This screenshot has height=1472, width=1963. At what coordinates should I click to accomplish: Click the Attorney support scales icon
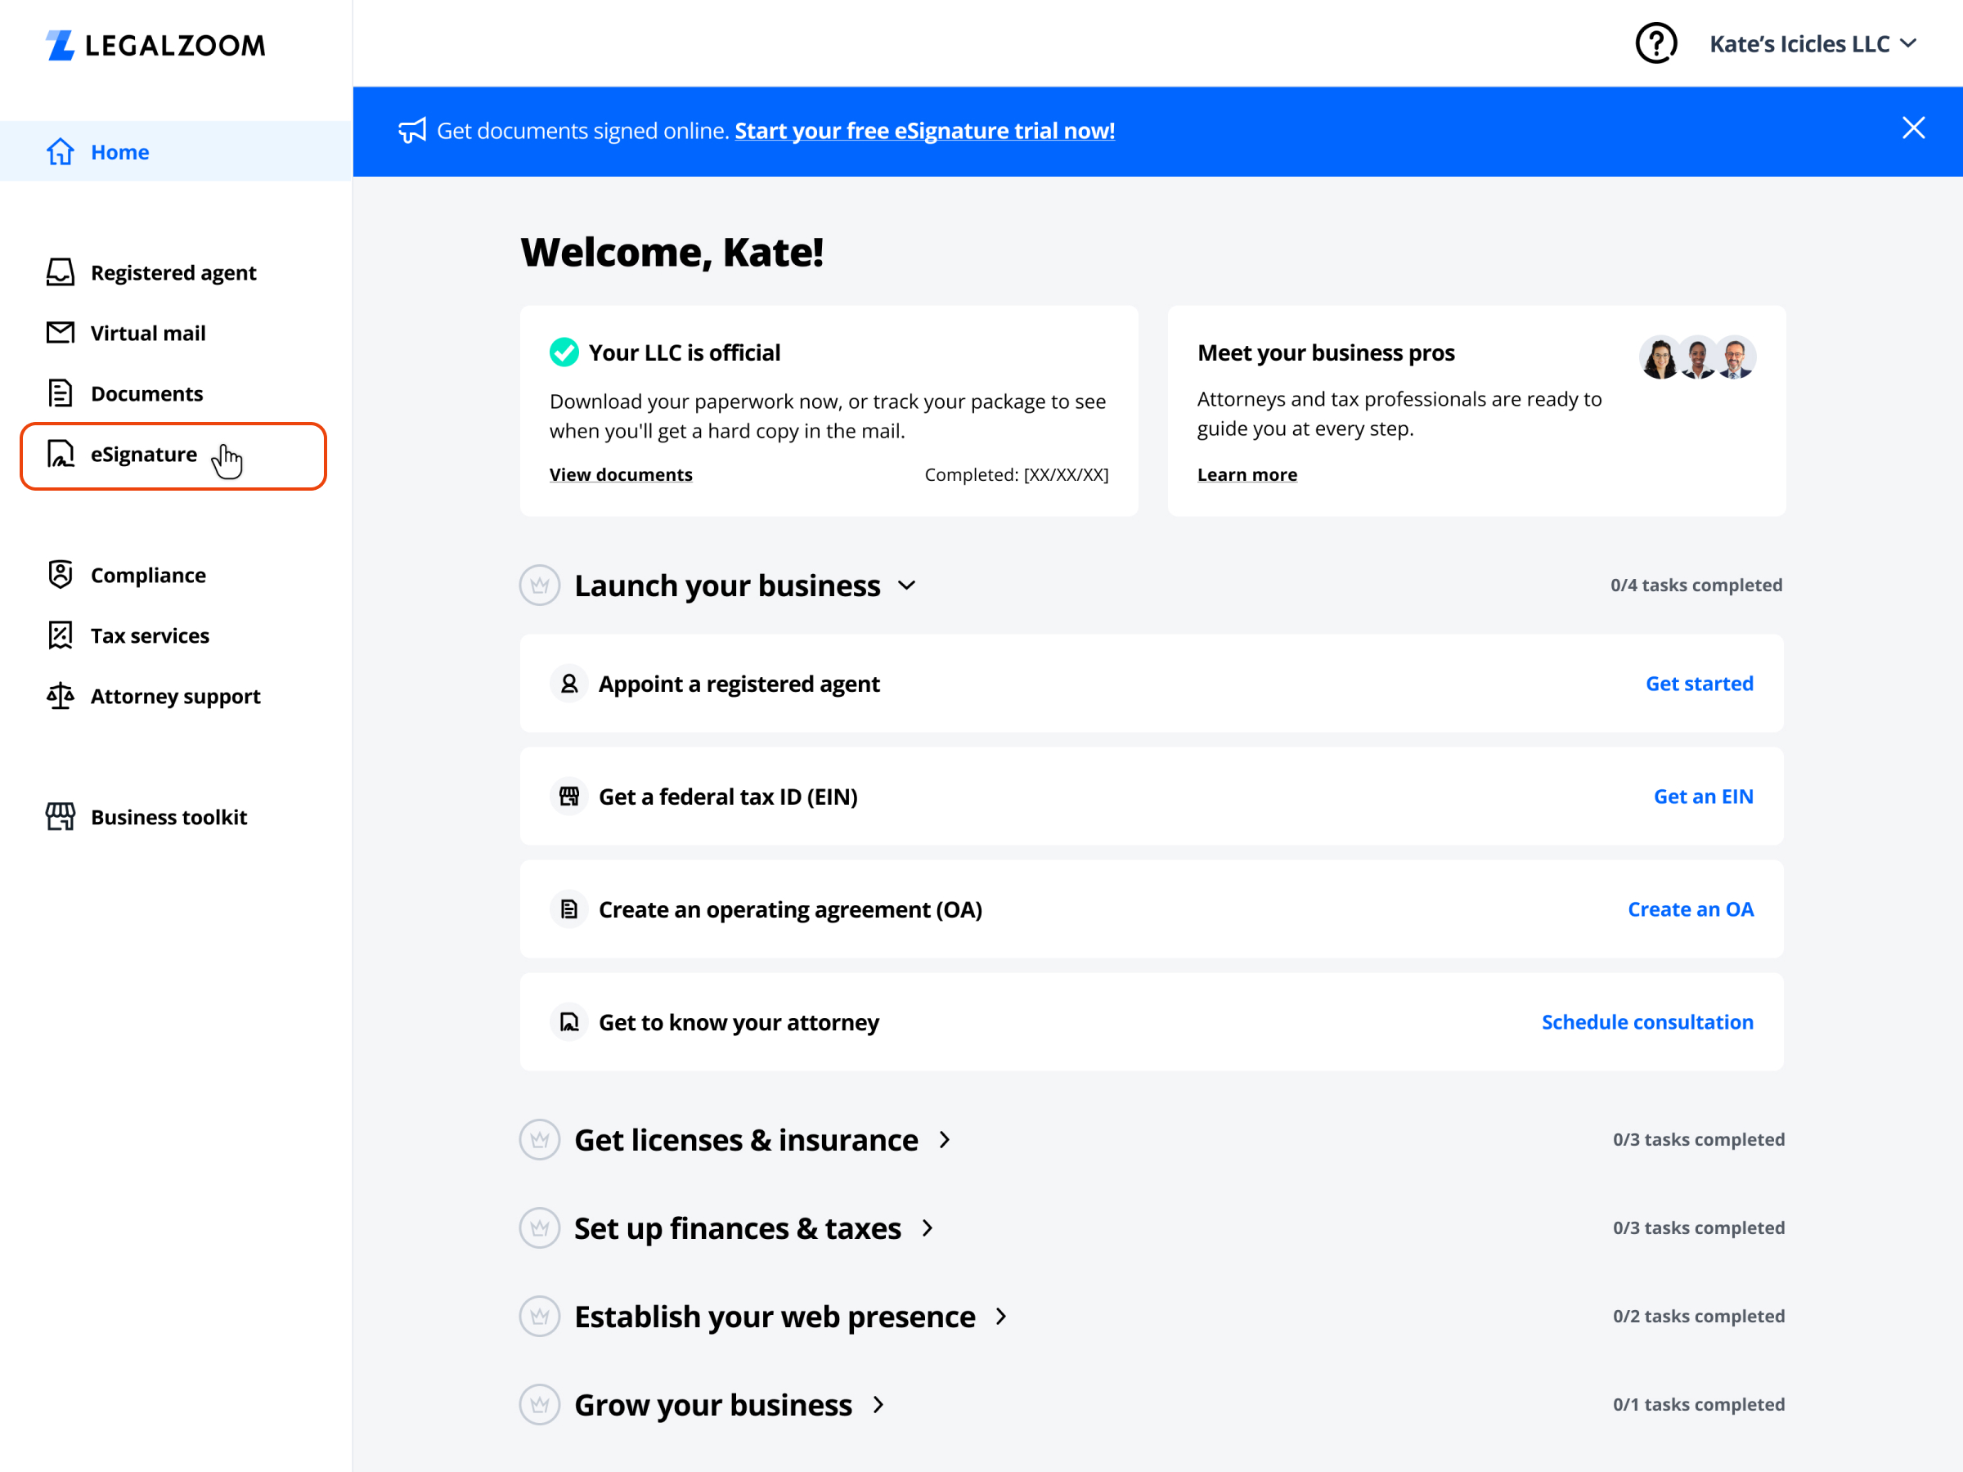click(61, 696)
